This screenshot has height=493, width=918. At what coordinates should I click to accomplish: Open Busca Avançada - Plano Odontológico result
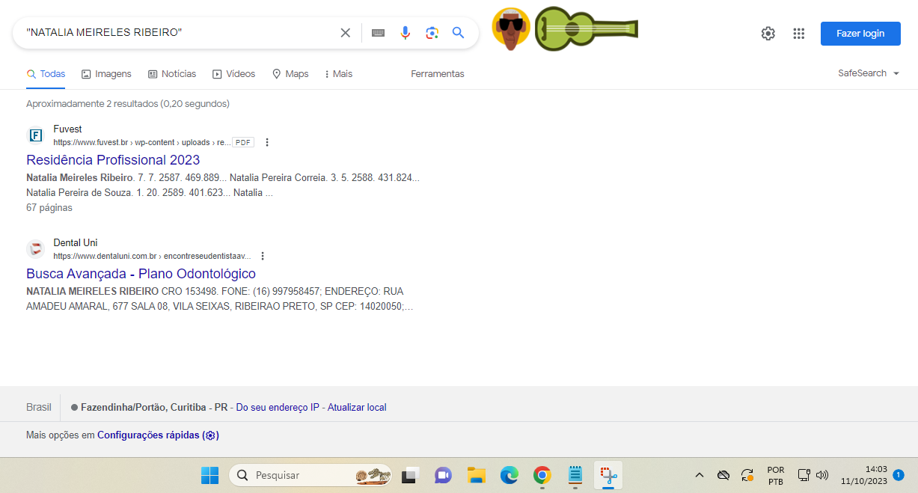[x=141, y=274]
